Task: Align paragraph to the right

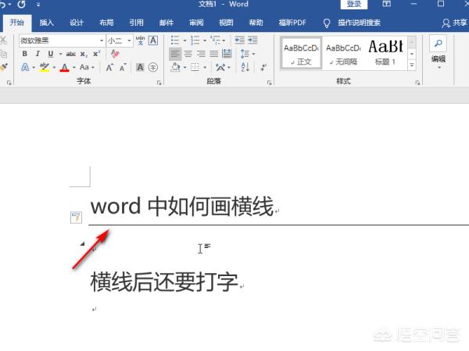Action: point(201,54)
